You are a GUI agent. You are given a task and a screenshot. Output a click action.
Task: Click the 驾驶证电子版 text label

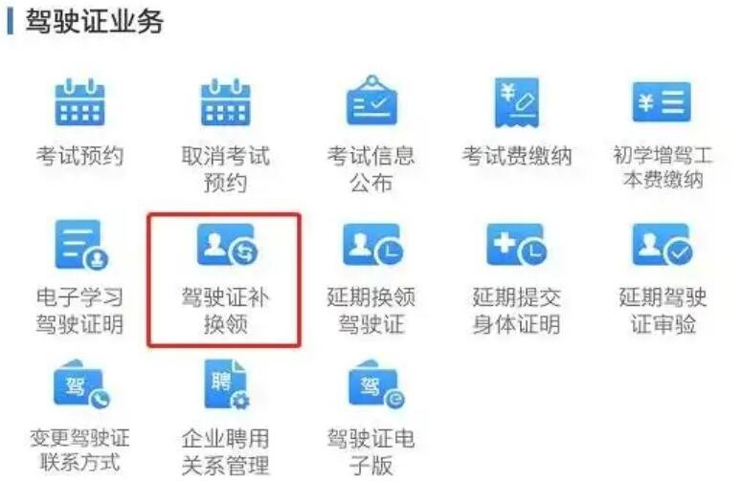[x=371, y=451]
